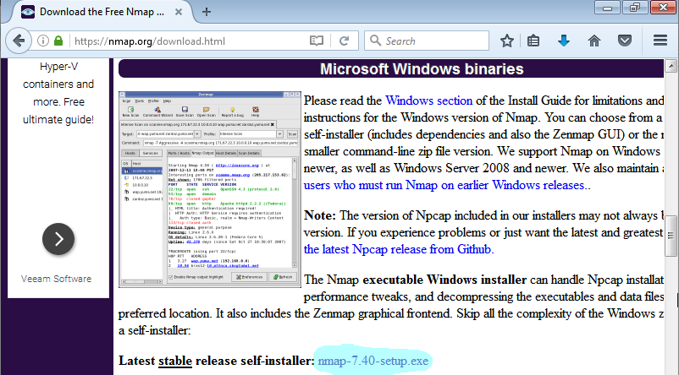Open site information info icon

click(43, 41)
